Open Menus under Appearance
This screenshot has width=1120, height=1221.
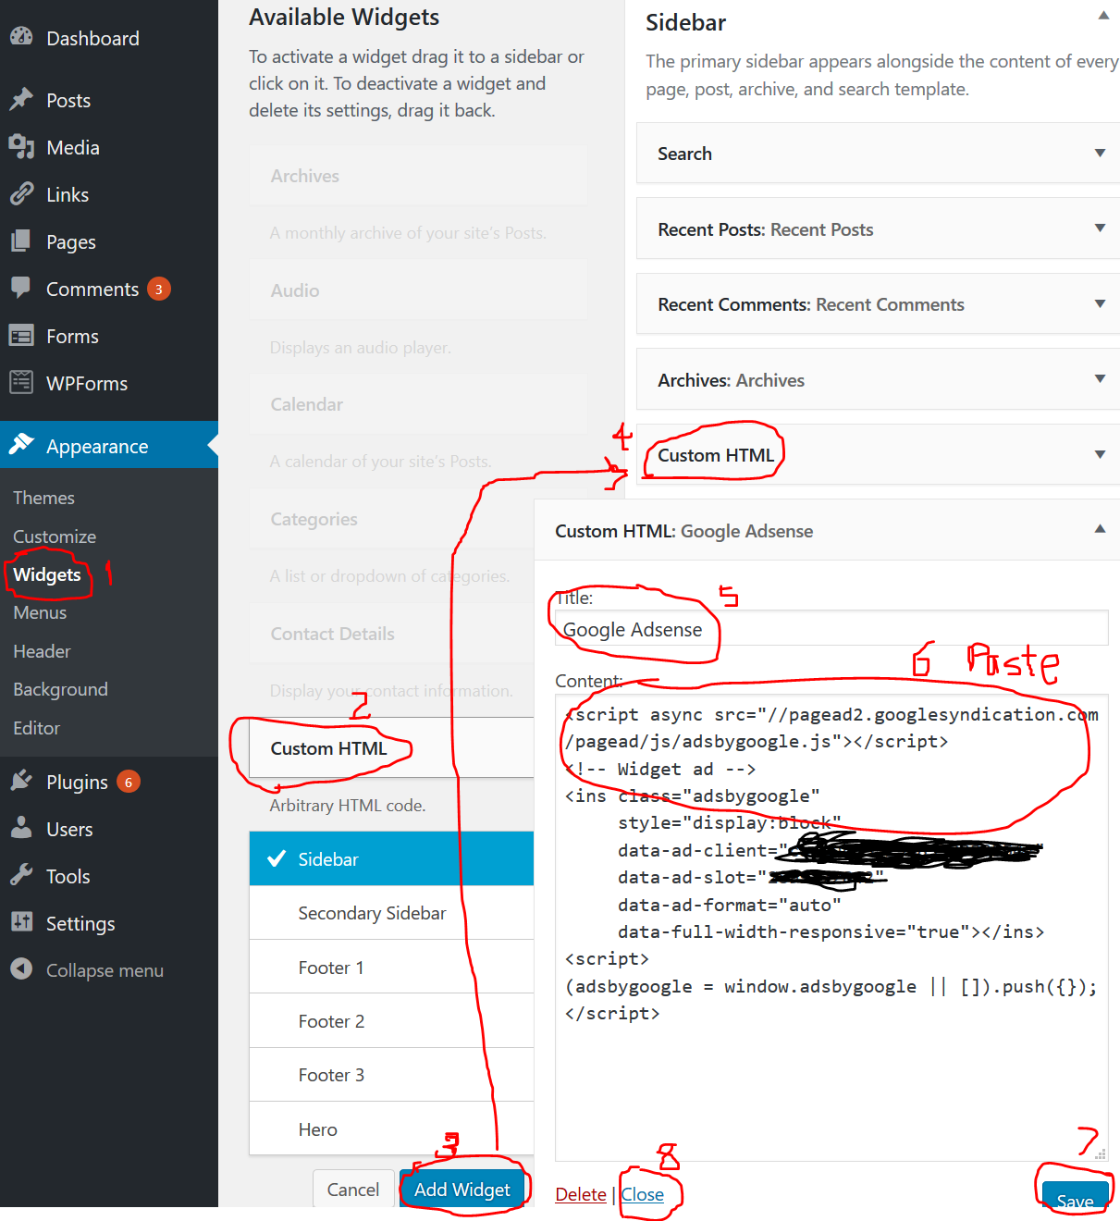click(40, 612)
